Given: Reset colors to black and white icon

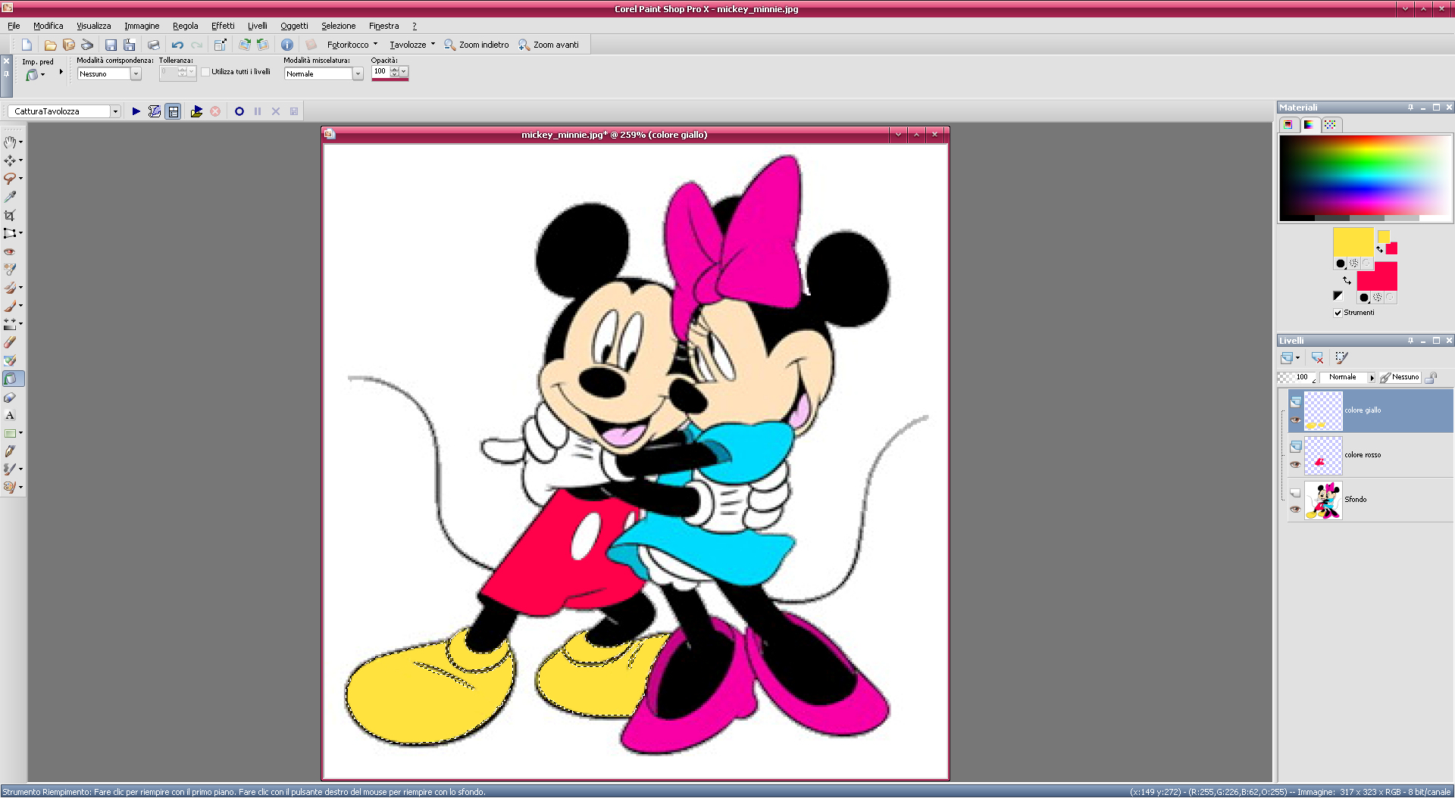Looking at the screenshot, I should [1338, 296].
